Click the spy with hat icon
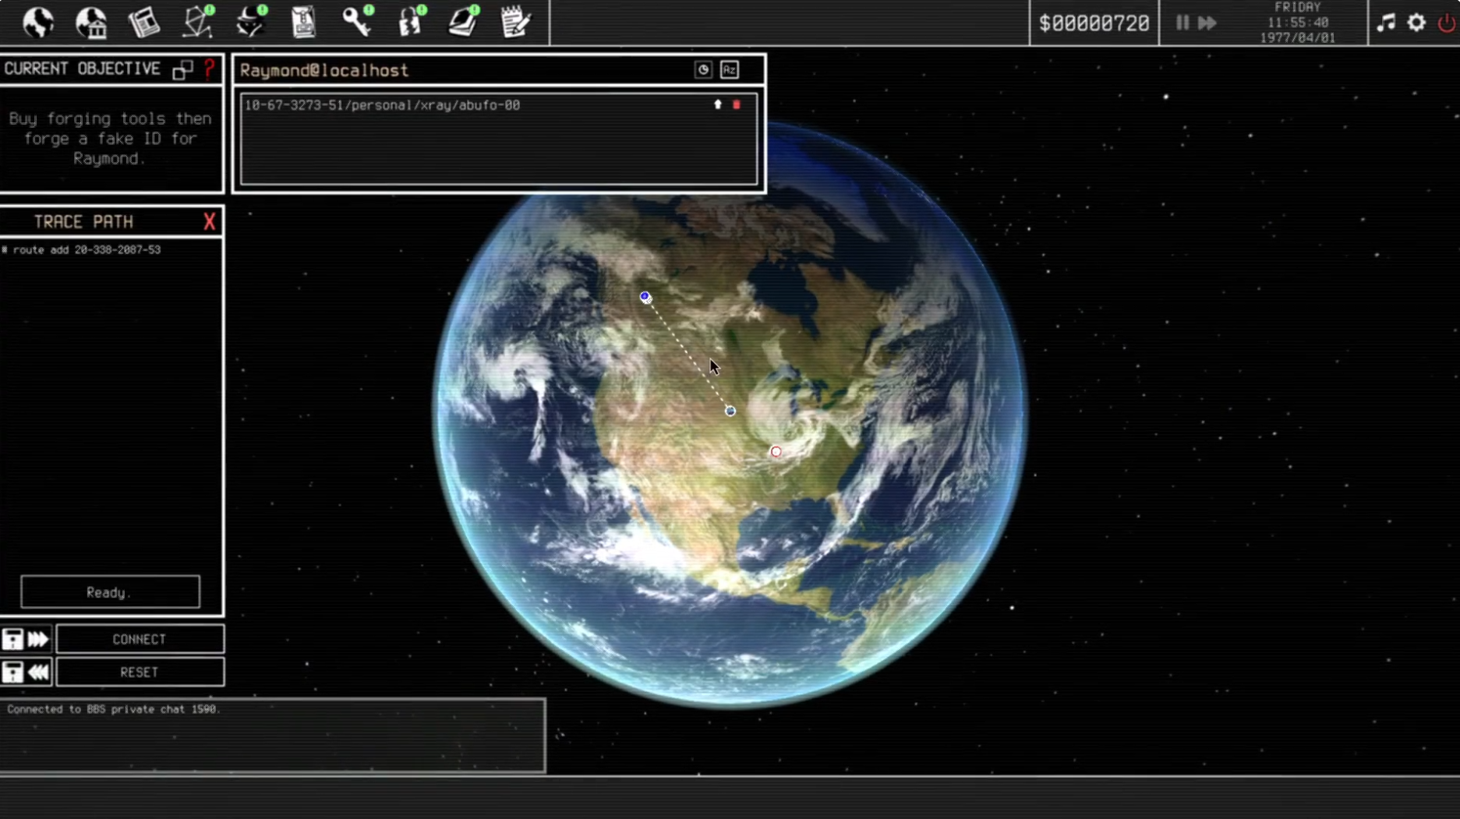The width and height of the screenshot is (1460, 819). pyautogui.click(x=251, y=23)
